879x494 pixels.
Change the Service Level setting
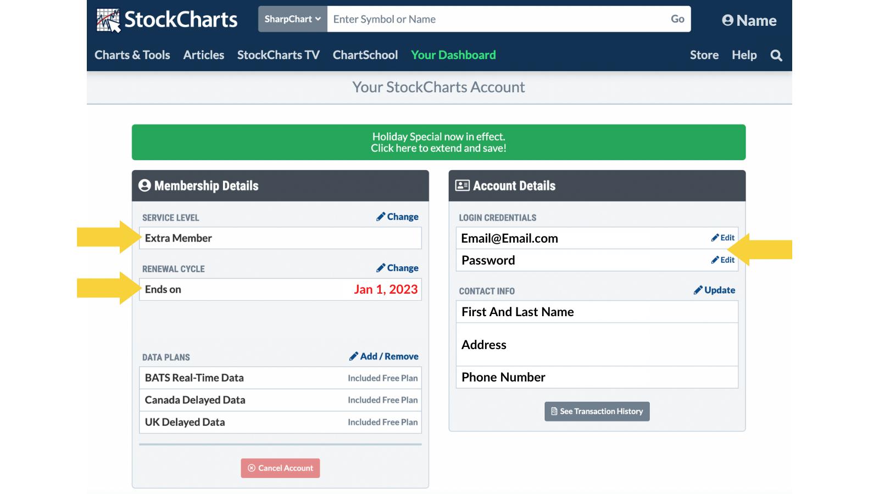coord(397,217)
